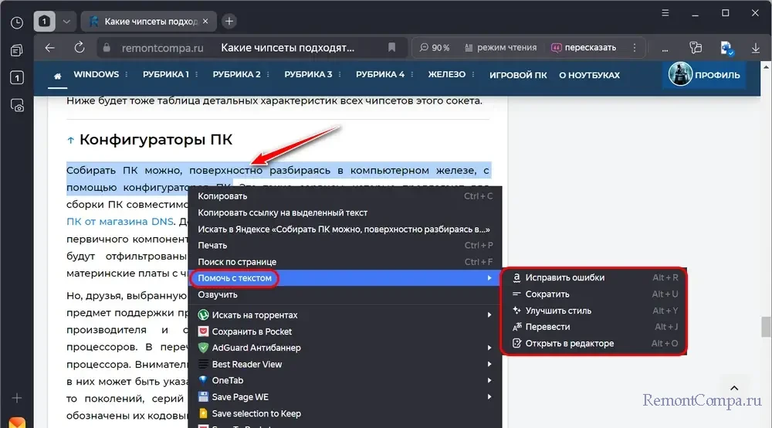
Task: Select 'Перевести' in the text help submenu
Action: (547, 327)
